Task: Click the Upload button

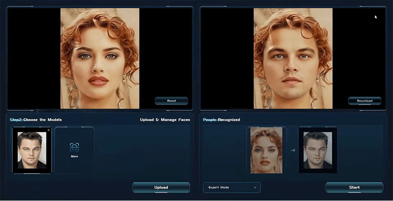Action: (161, 187)
